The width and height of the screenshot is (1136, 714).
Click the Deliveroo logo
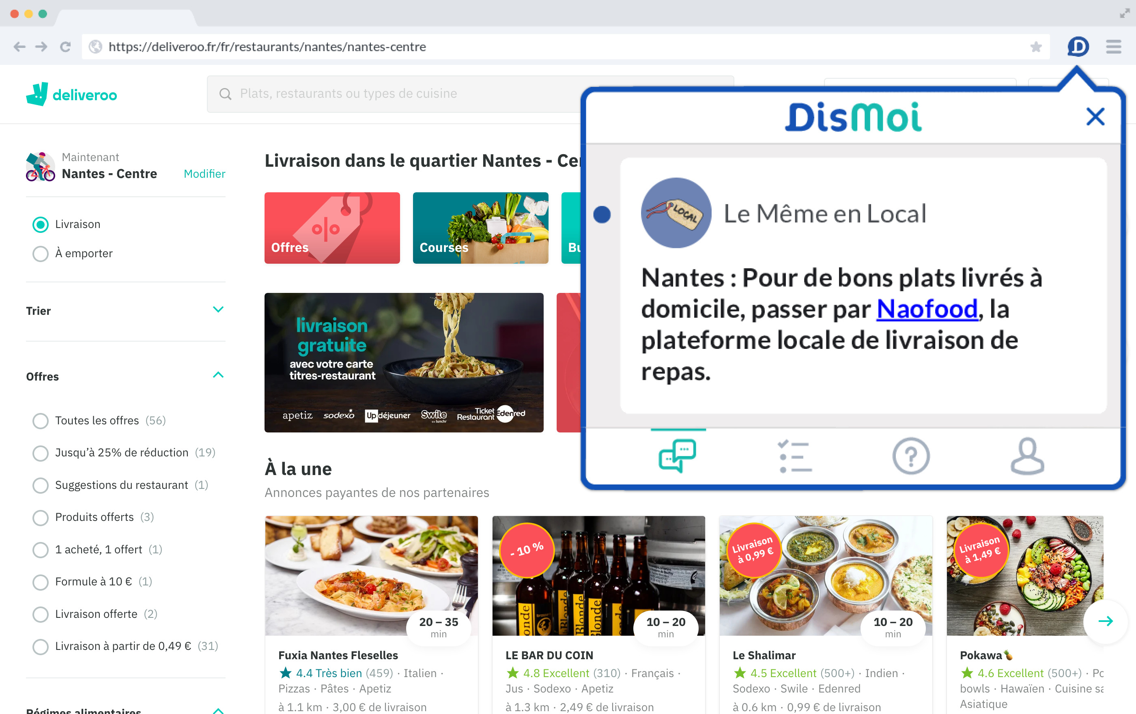coord(71,94)
